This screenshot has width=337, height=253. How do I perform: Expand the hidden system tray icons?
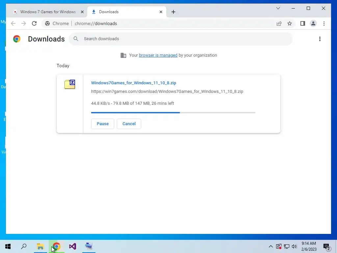tap(271, 246)
